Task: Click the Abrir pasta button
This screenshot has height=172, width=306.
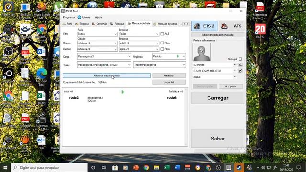Action: coord(230,86)
